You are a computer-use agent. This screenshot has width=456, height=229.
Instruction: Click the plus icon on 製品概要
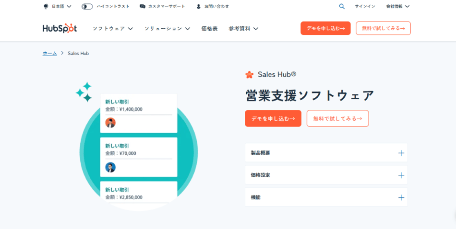point(401,153)
